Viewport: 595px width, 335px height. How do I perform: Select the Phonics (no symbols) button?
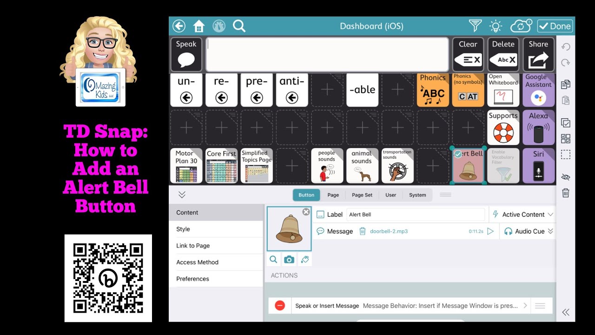pyautogui.click(x=468, y=90)
